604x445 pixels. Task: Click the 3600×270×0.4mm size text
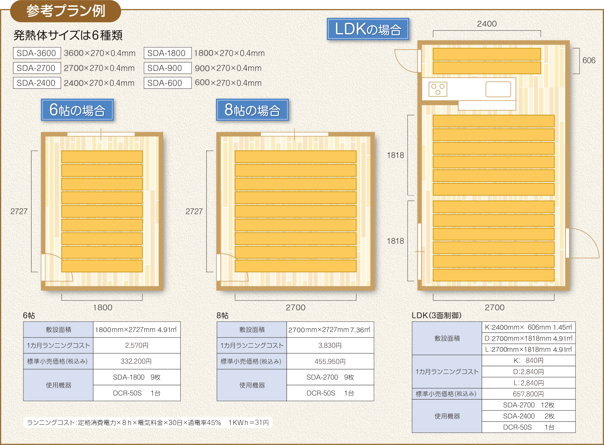100,53
